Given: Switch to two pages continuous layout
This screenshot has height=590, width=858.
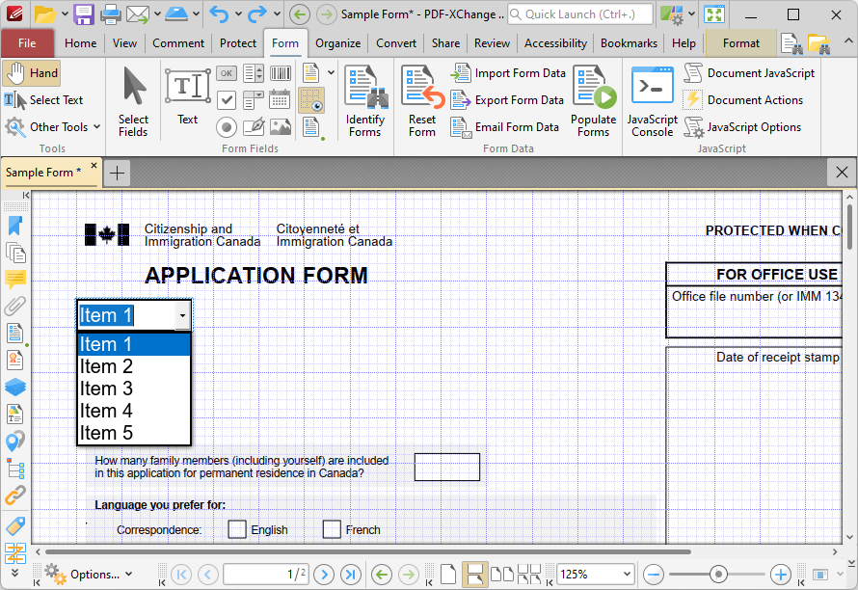Looking at the screenshot, I should (529, 575).
